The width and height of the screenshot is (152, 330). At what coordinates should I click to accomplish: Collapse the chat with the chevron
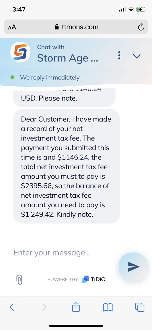coord(137,56)
